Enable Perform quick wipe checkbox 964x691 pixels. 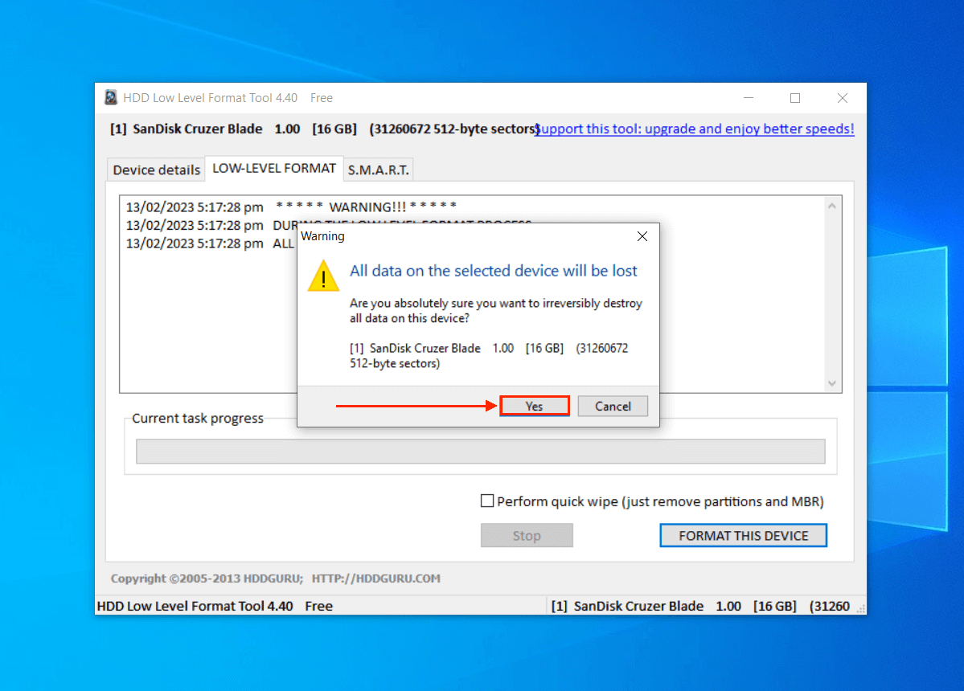click(487, 501)
